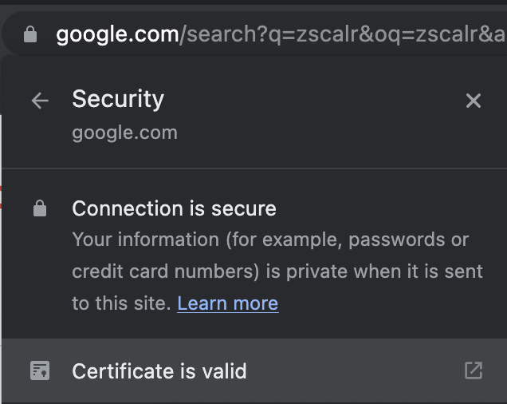Click the certificate icon in bottom row
The height and width of the screenshot is (404, 507).
pos(40,370)
